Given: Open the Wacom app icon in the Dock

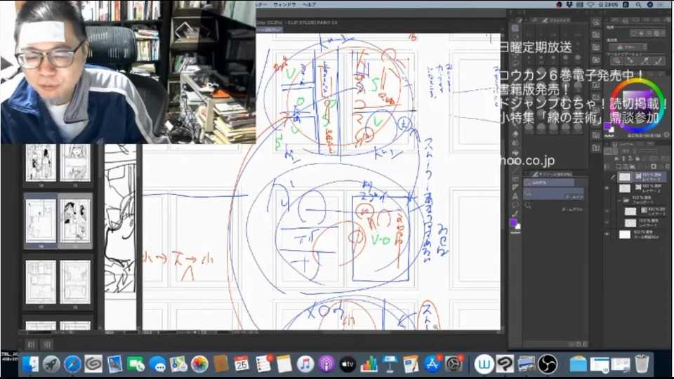Looking at the screenshot, I should (x=484, y=364).
